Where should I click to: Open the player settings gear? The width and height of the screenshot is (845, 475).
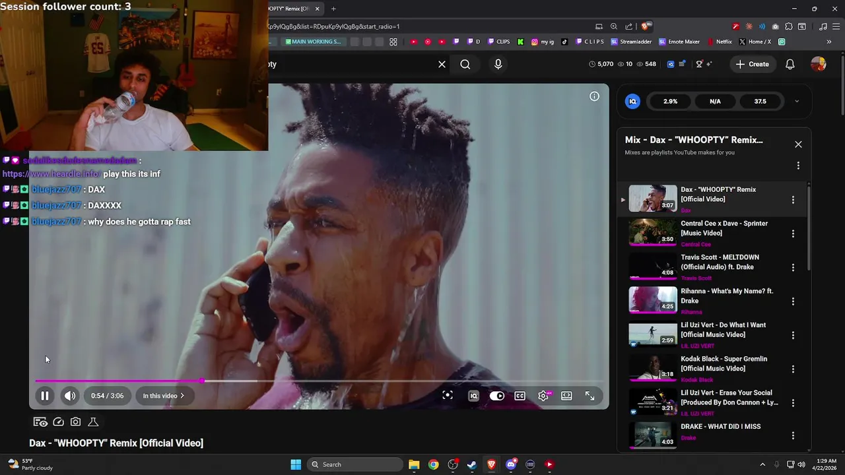(543, 396)
